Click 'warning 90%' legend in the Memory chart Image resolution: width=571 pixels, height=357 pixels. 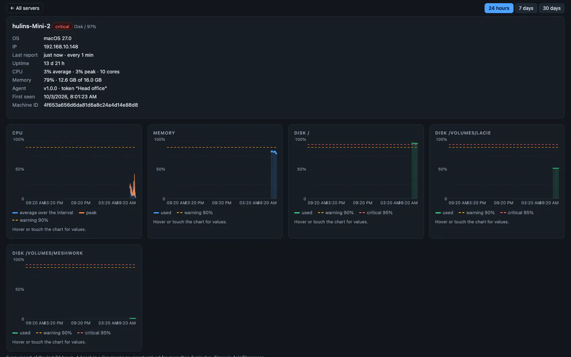pyautogui.click(x=195, y=213)
